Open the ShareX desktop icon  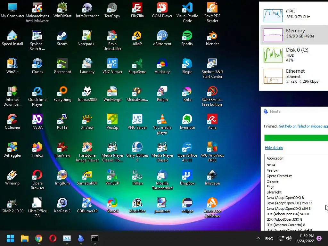pyautogui.click(x=112, y=205)
